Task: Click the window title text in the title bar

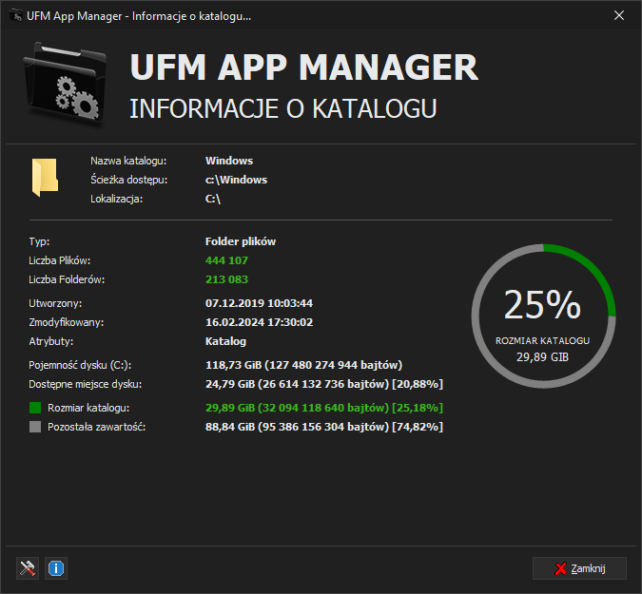Action: (139, 16)
